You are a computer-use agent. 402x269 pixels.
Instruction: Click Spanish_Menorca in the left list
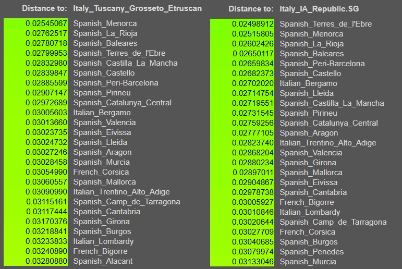pos(105,23)
